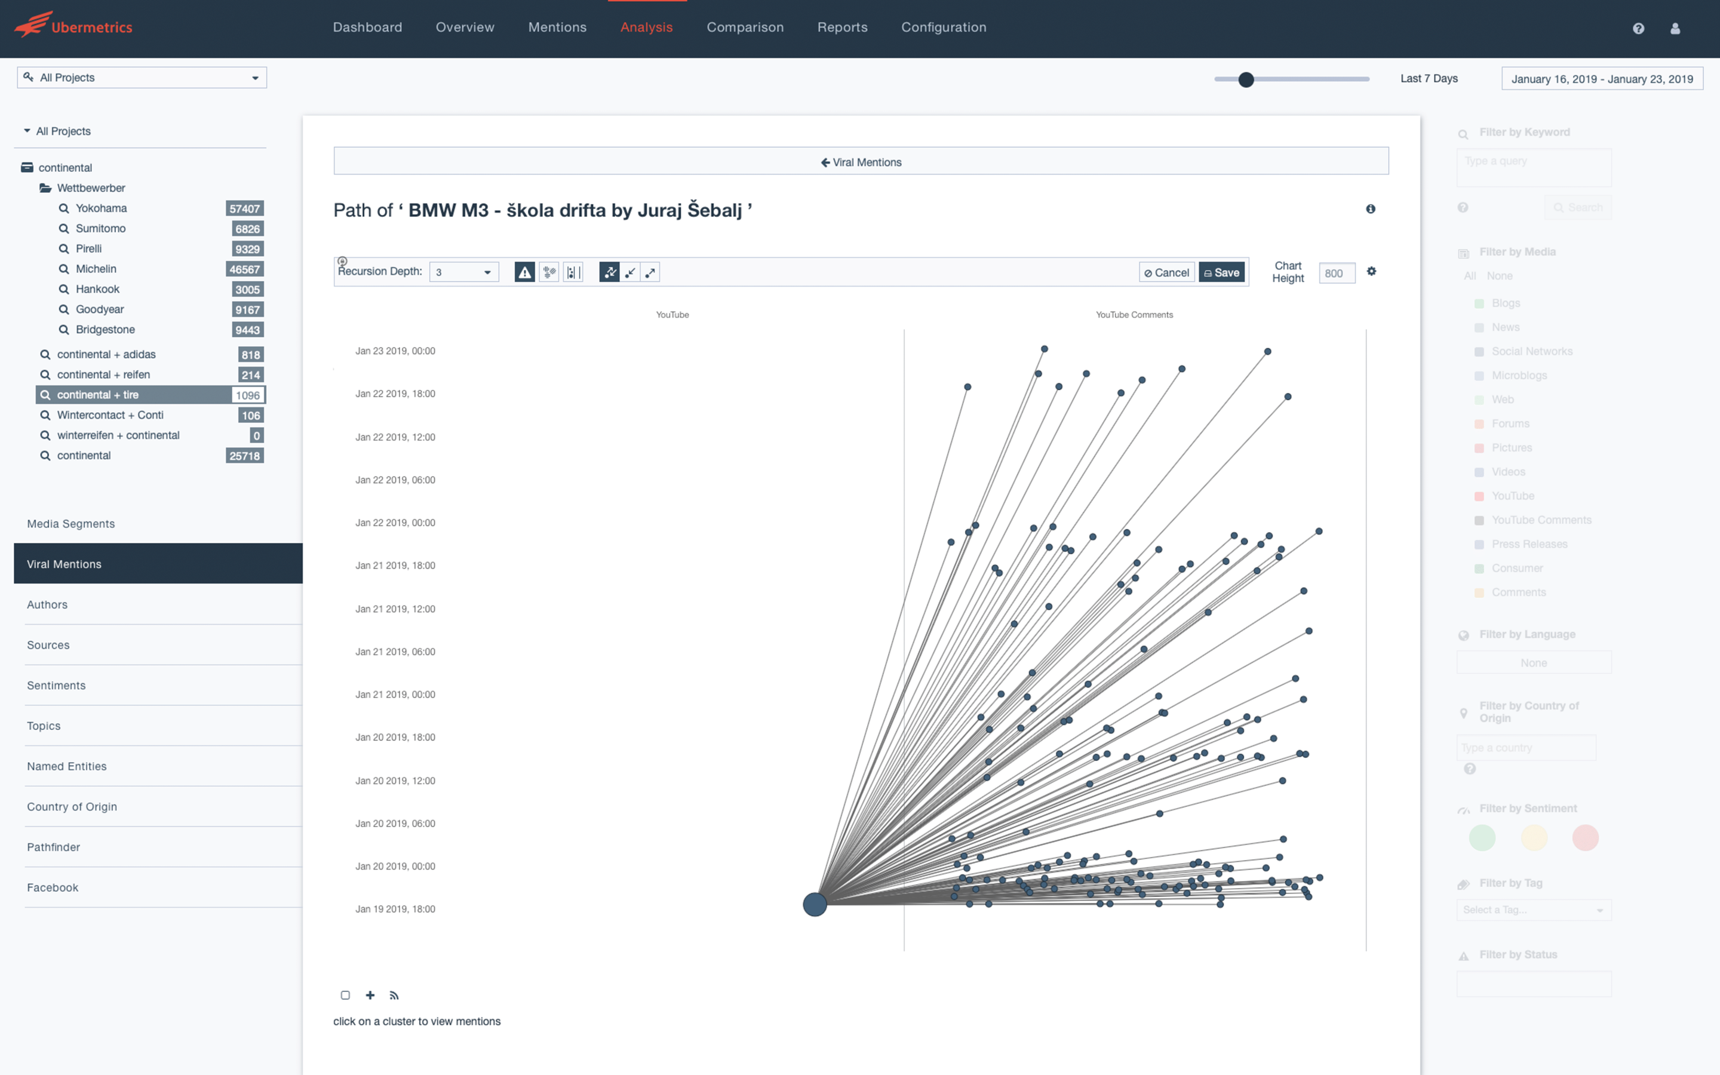Open the Dashboard tab

click(x=367, y=27)
